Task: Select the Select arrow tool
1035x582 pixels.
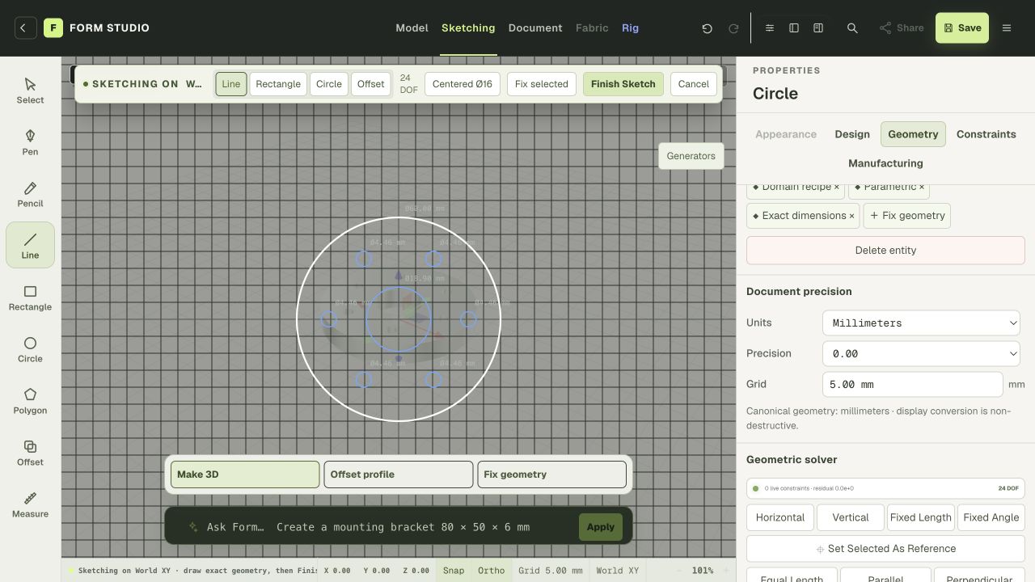Action: 30,90
